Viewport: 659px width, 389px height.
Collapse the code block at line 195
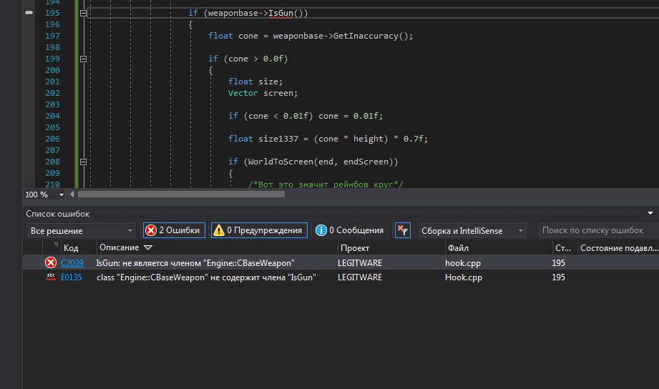click(x=84, y=13)
